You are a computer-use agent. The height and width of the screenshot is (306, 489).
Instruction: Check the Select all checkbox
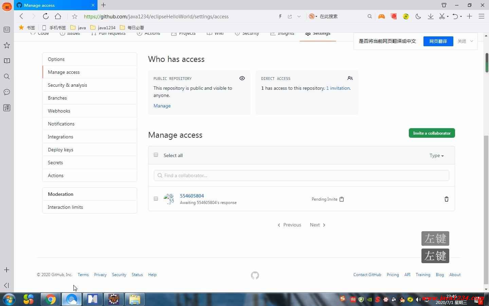coord(156,155)
